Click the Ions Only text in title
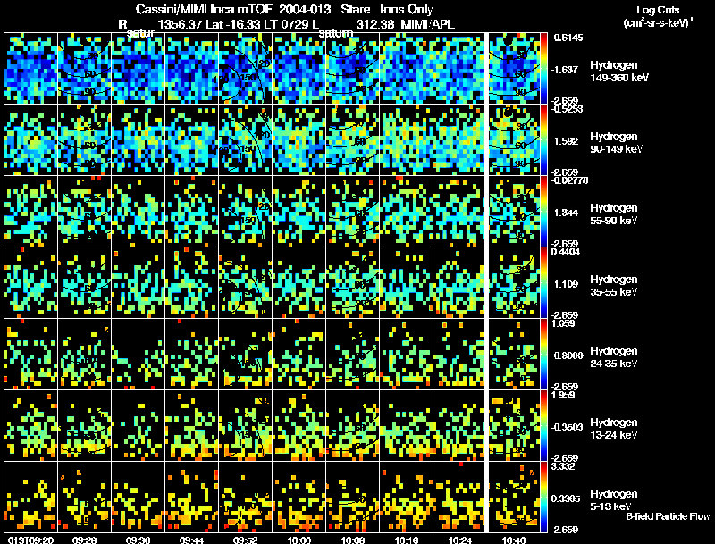 pos(407,9)
